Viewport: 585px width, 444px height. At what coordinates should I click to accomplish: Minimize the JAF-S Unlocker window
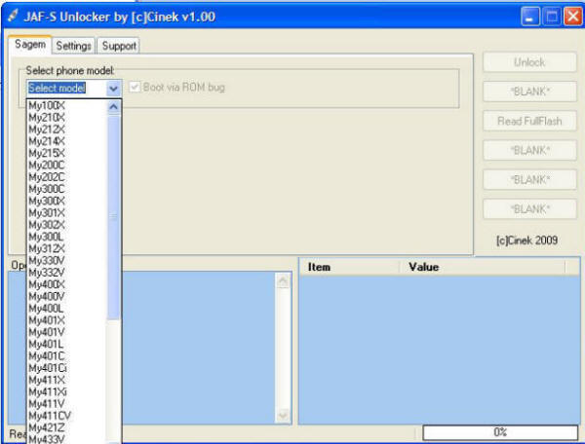pyautogui.click(x=530, y=17)
